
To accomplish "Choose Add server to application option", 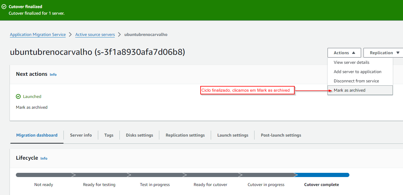I will point(357,72).
